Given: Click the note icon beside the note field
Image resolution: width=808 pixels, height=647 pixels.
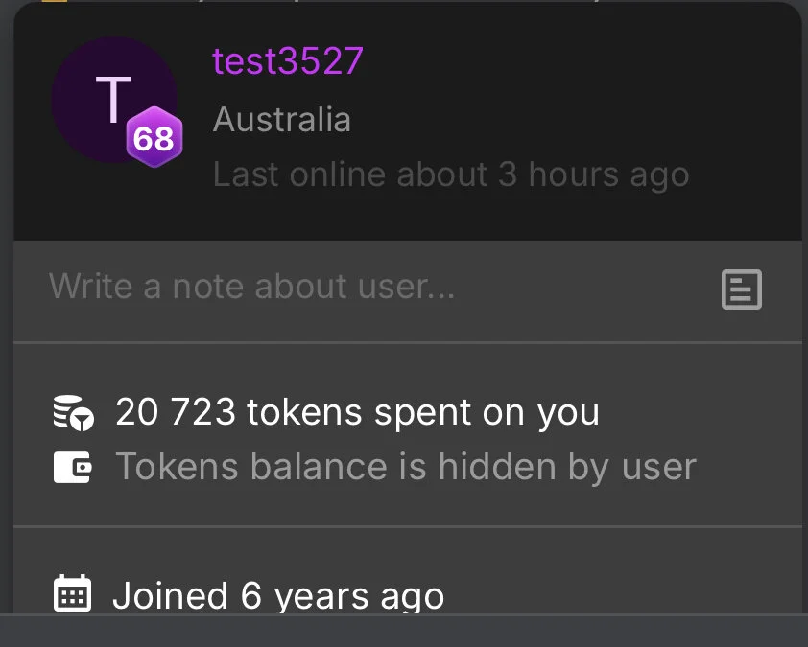Looking at the screenshot, I should point(741,289).
